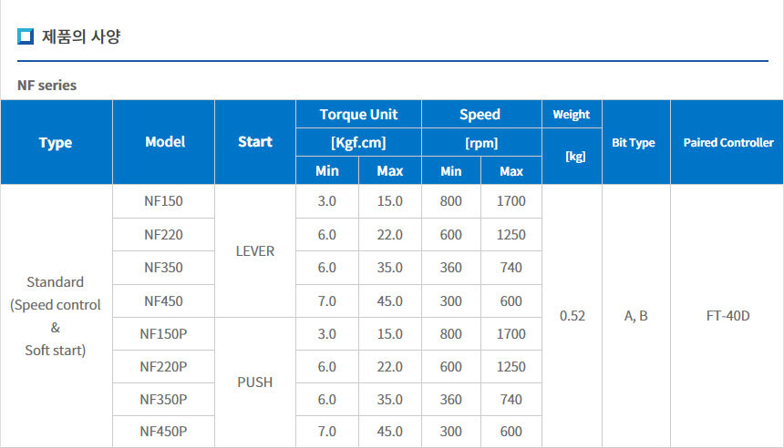
Task: Click the NF220 model cell
Action: pyautogui.click(x=164, y=235)
